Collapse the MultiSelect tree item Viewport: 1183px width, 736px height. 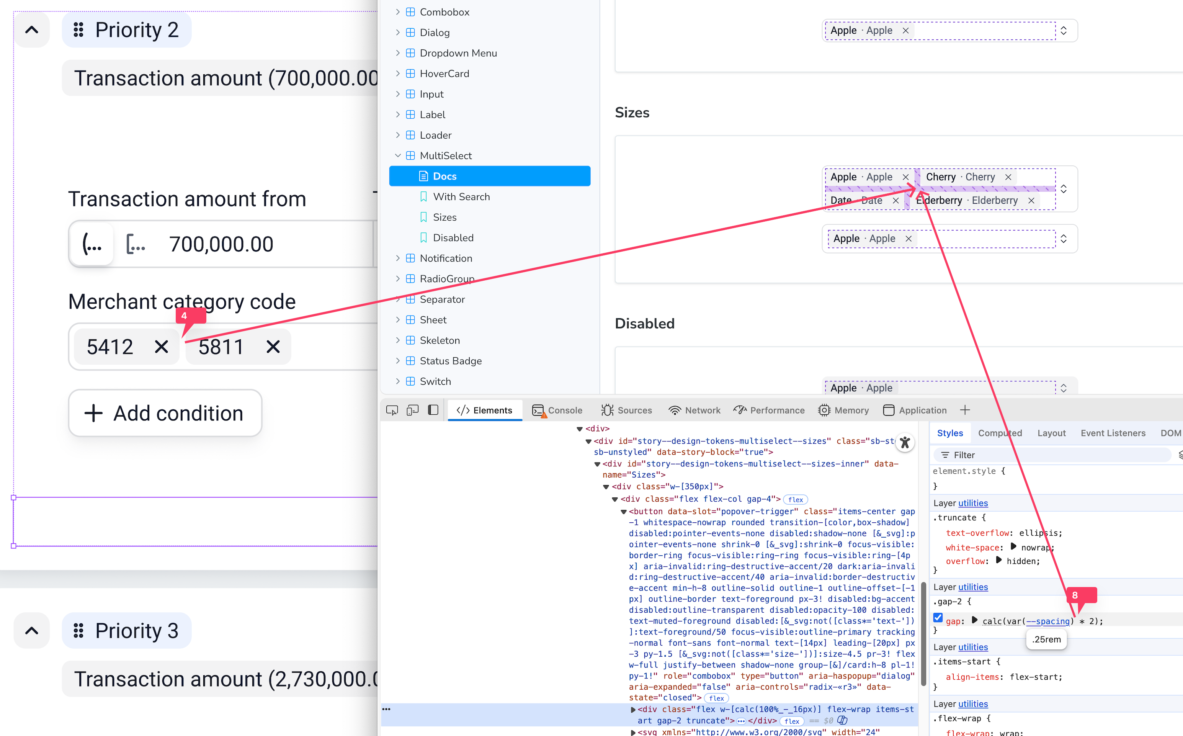click(398, 155)
